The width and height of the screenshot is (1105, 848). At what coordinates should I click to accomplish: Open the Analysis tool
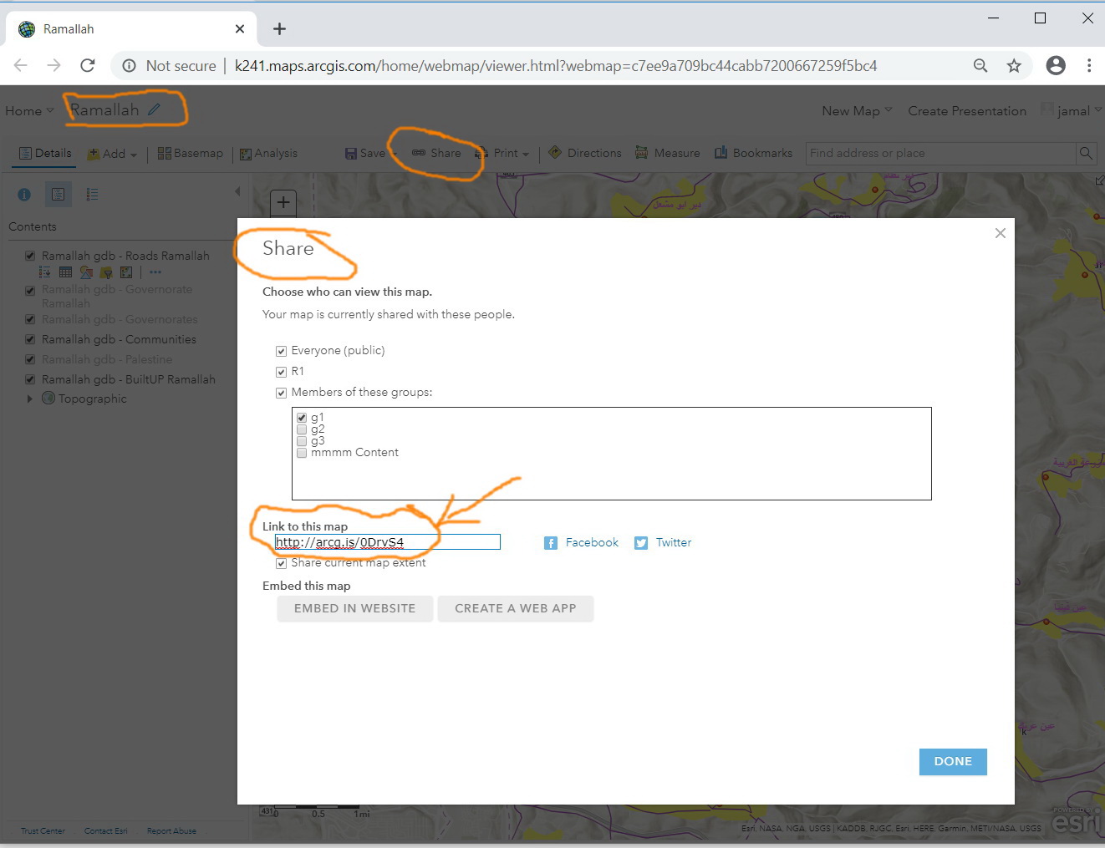(268, 153)
